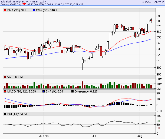Click the www.iCharts.in copyright text
Screen dimensions: 165x139
(x=153, y=2)
